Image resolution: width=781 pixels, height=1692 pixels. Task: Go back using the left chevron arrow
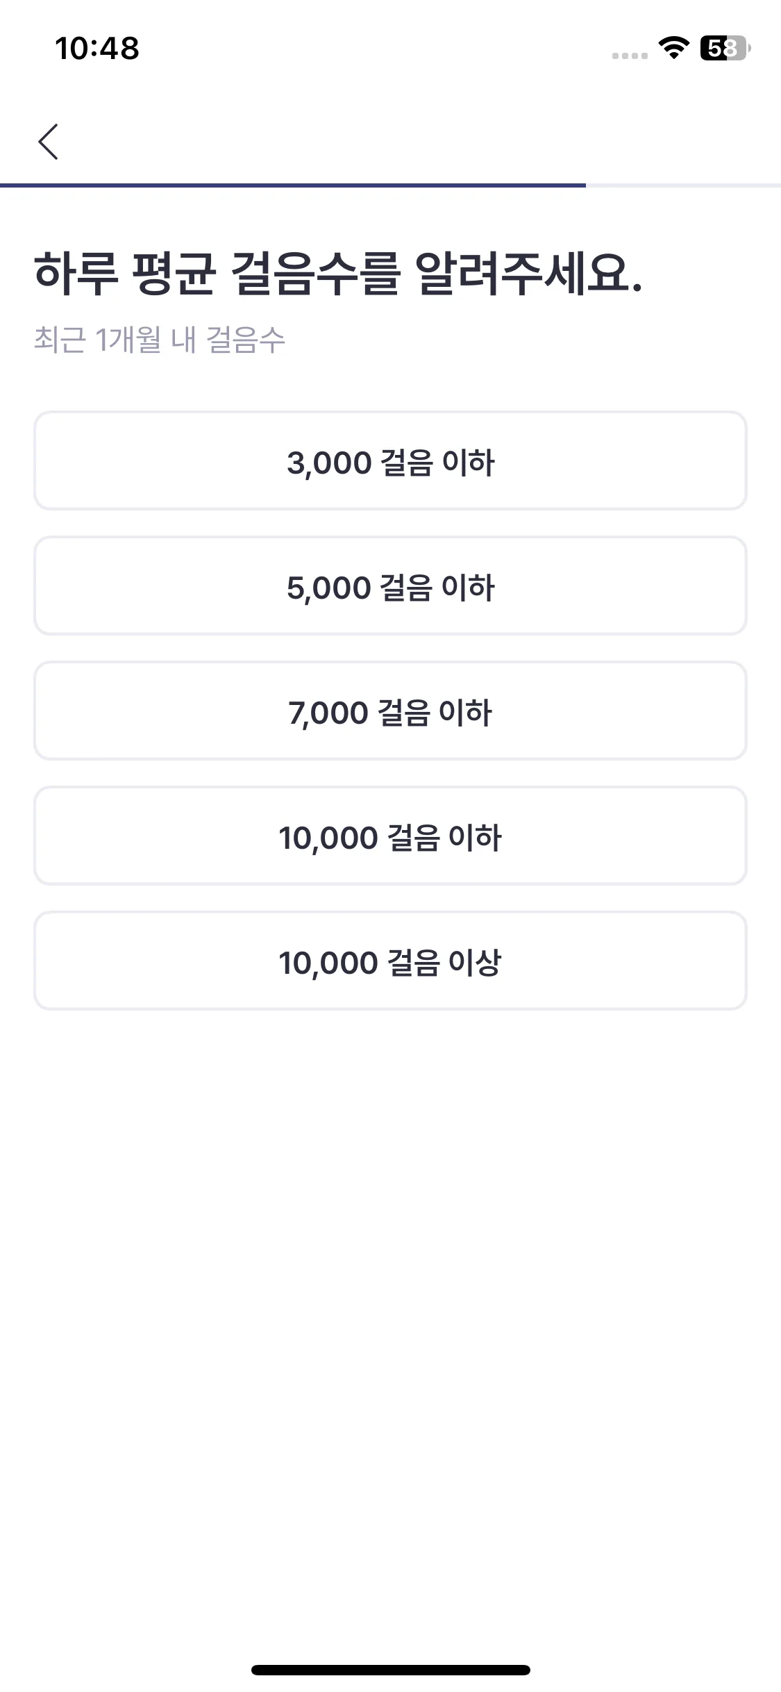(48, 142)
